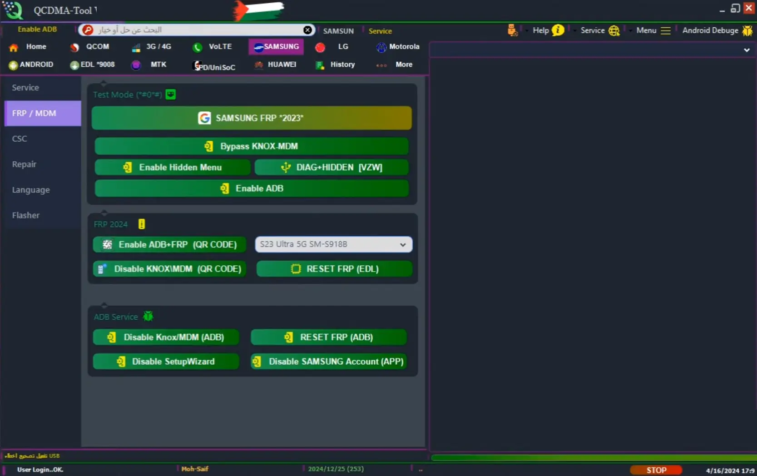757x476 pixels.
Task: Open the Help dropdown label
Action: coord(540,30)
